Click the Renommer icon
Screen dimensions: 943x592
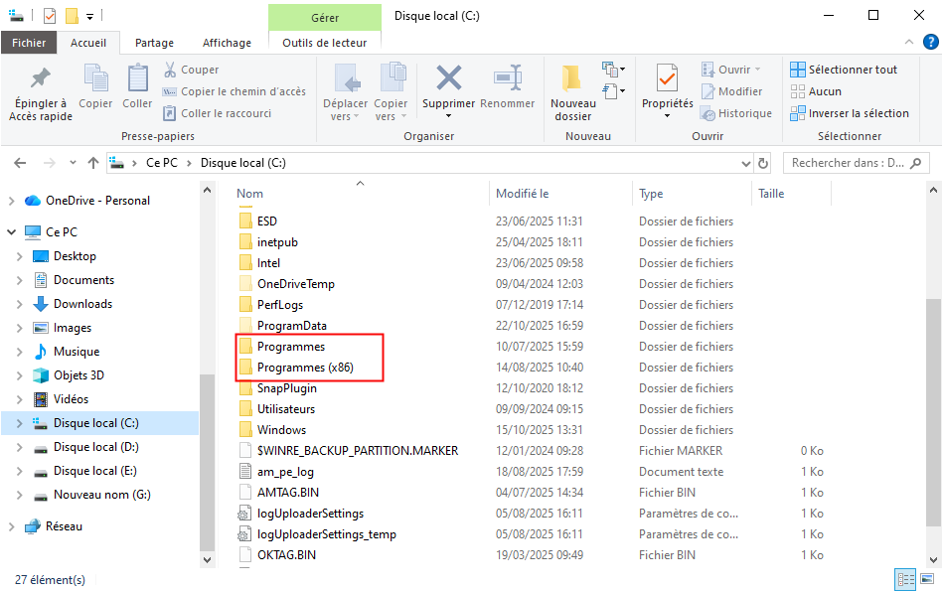tap(507, 79)
